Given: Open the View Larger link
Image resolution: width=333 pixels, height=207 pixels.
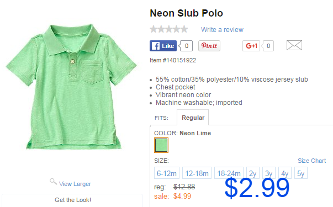Looking at the screenshot, I should pyautogui.click(x=75, y=184).
